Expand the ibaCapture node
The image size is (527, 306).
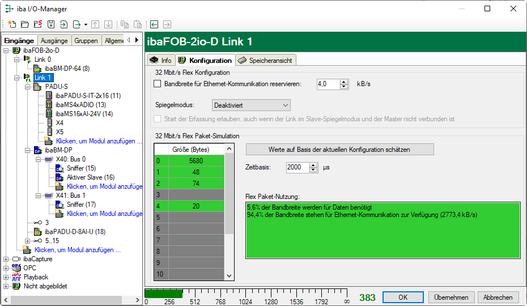tap(6, 260)
